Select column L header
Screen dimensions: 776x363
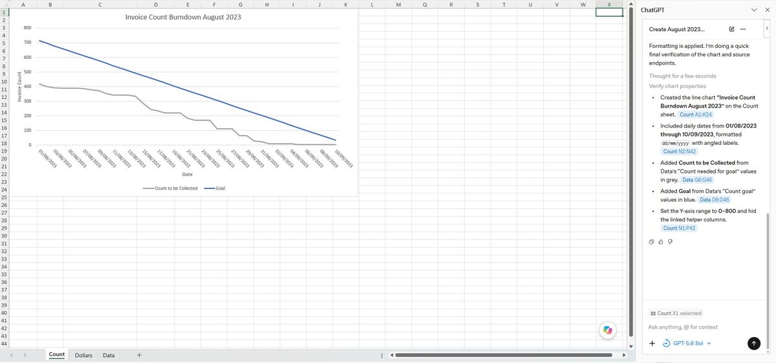click(x=372, y=4)
